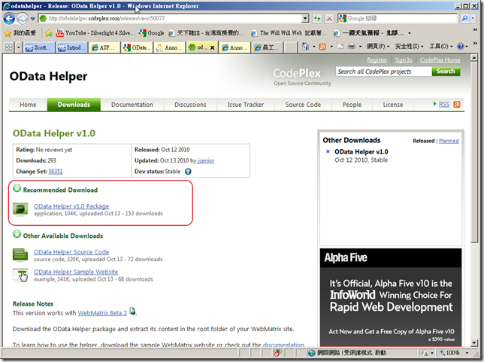The width and height of the screenshot is (484, 362).
Task: Switch to the Introd... browser tab
Action: (71, 47)
